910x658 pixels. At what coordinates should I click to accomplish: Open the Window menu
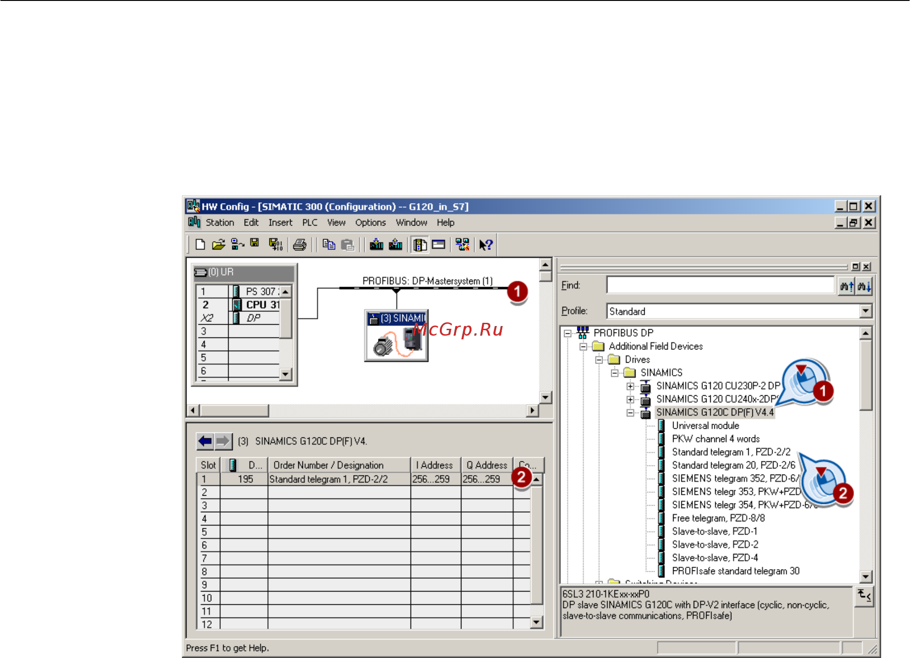[411, 223]
